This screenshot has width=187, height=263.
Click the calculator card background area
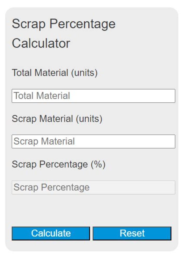tap(94, 208)
